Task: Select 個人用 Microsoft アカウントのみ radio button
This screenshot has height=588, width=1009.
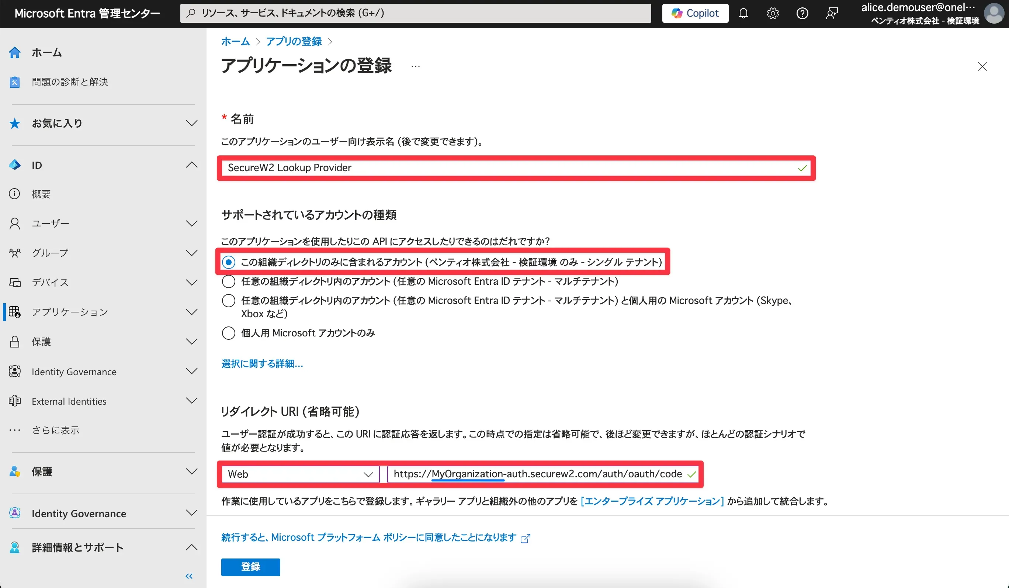Action: click(x=228, y=333)
